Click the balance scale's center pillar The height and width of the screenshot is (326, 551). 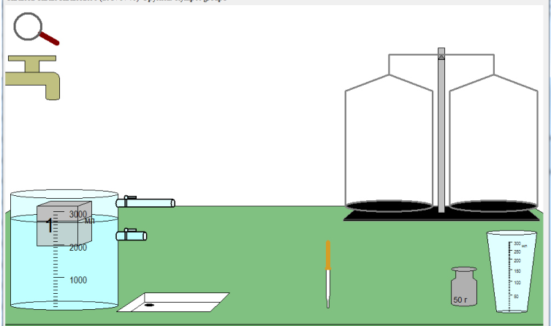coord(441,130)
